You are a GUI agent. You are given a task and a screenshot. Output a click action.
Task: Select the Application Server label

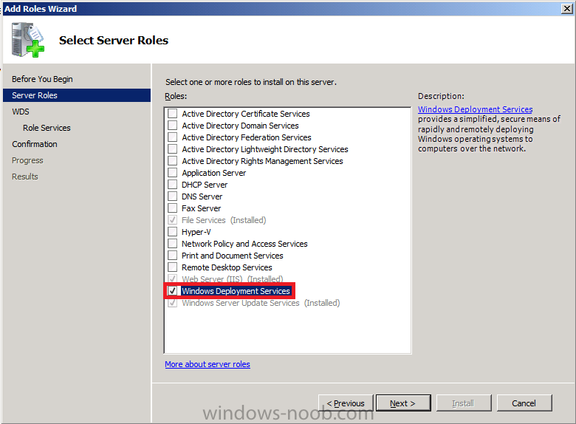pyautogui.click(x=214, y=173)
